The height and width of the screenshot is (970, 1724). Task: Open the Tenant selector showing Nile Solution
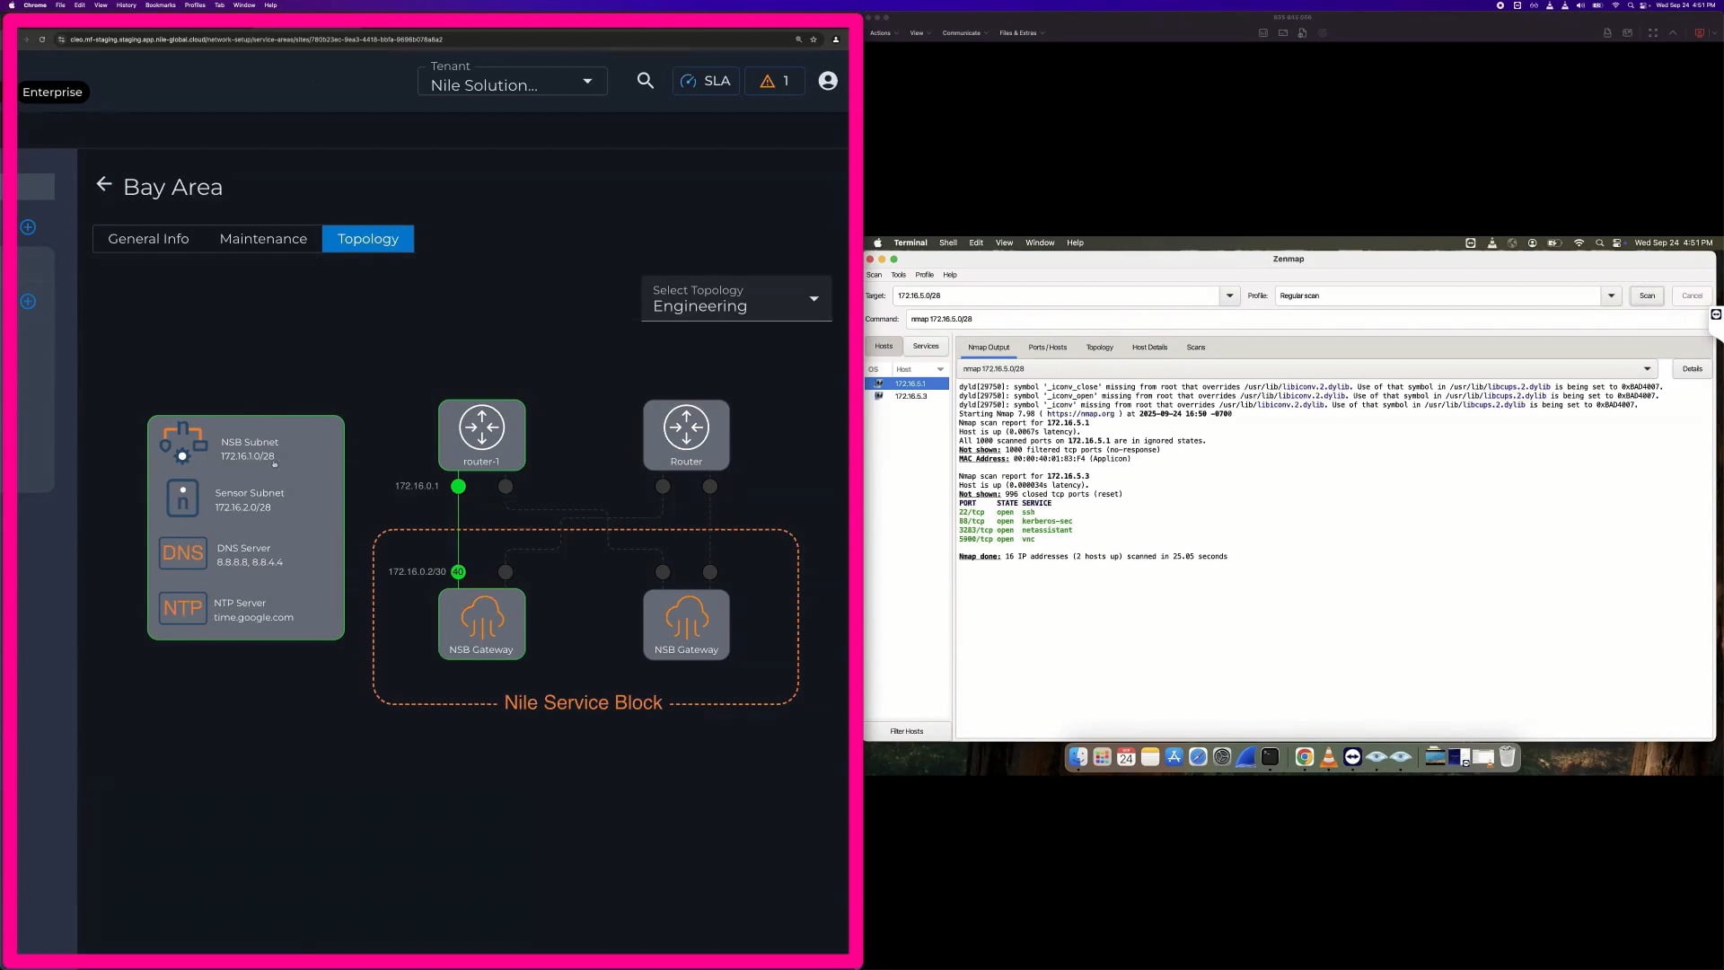(511, 81)
